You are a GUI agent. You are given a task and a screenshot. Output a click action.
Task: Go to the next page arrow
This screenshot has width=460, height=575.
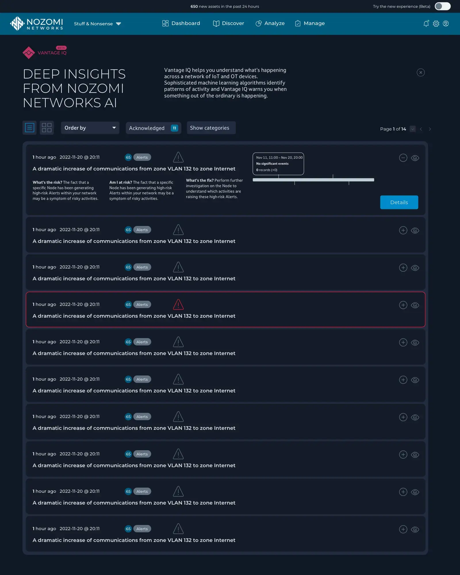tap(430, 129)
